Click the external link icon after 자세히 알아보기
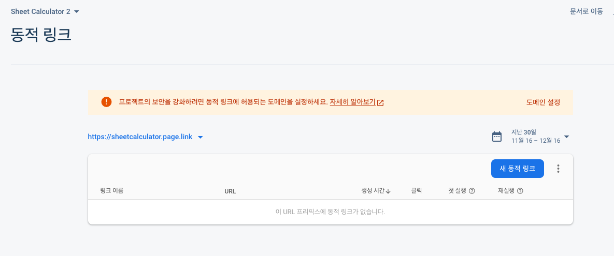The image size is (614, 256). pyautogui.click(x=380, y=103)
